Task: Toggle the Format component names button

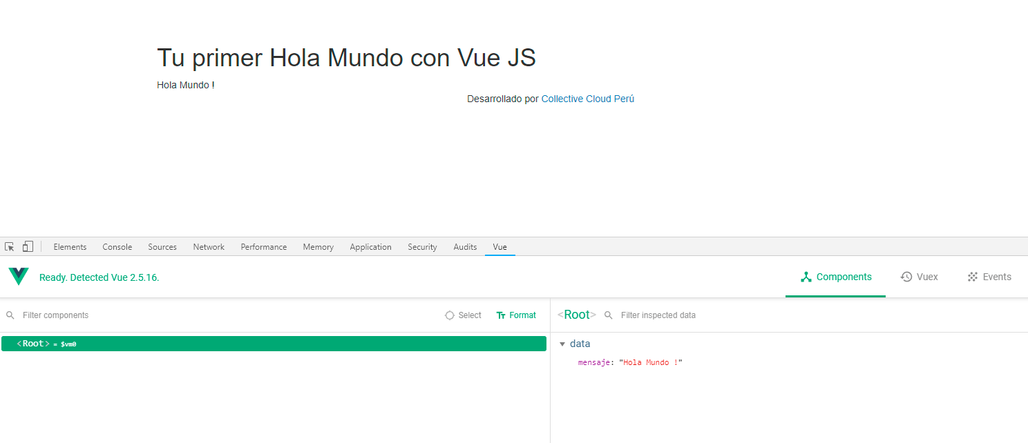Action: (x=516, y=315)
